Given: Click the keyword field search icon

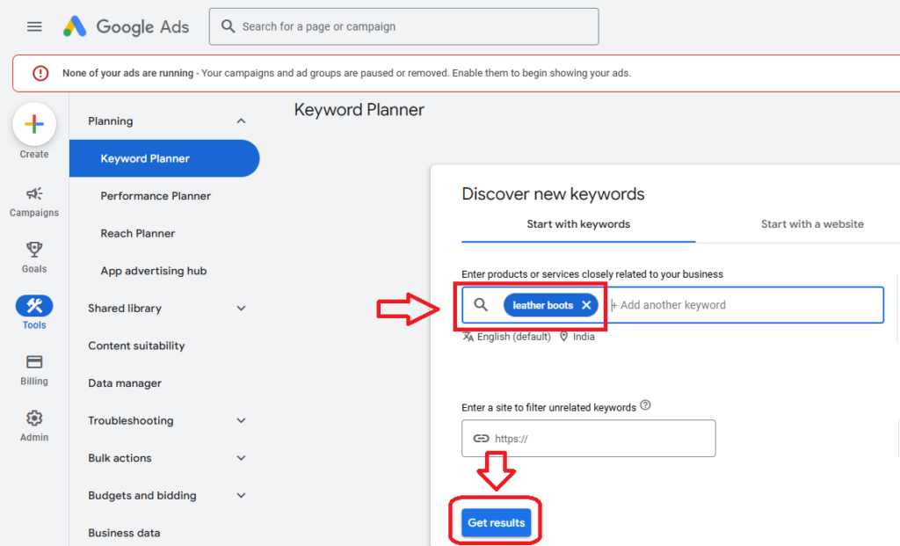Looking at the screenshot, I should 481,305.
